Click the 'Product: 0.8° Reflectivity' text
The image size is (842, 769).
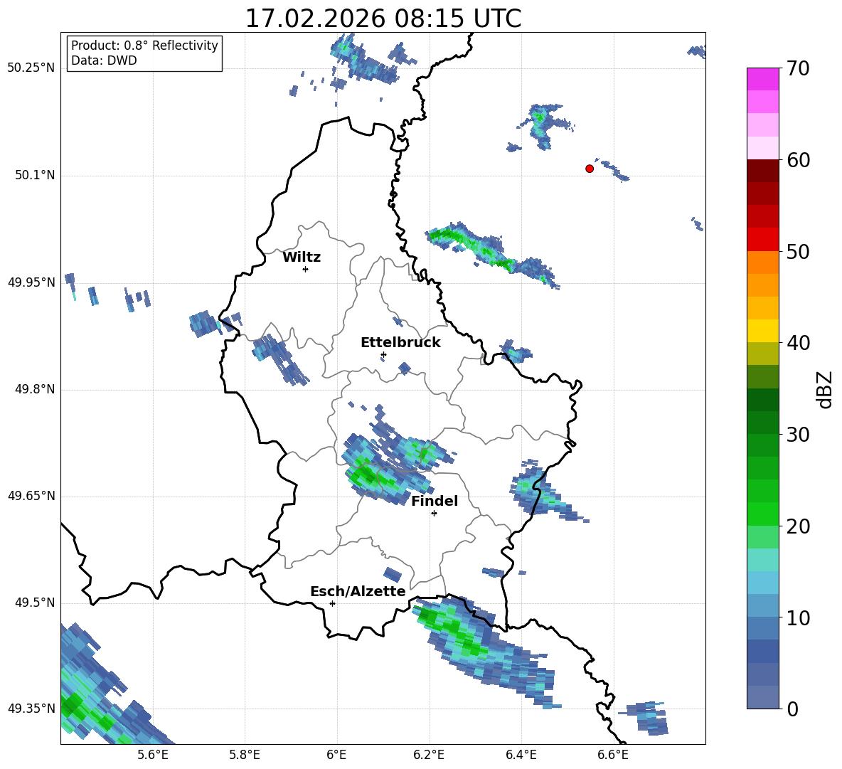click(144, 45)
